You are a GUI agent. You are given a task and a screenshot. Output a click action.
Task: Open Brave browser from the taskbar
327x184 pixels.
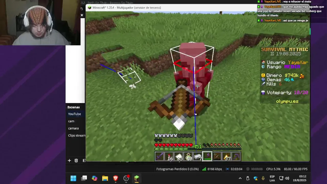pyautogui.click(x=115, y=178)
